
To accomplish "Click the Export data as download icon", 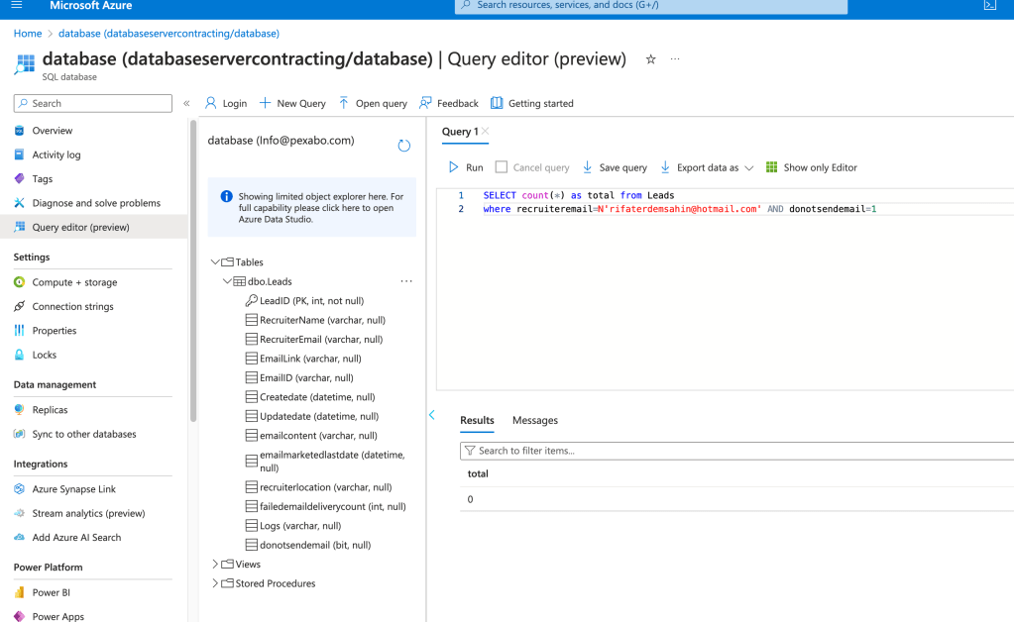I will tap(665, 167).
